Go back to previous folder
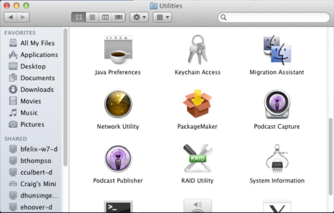Screen dimensions: 334x213 pos(10,17)
